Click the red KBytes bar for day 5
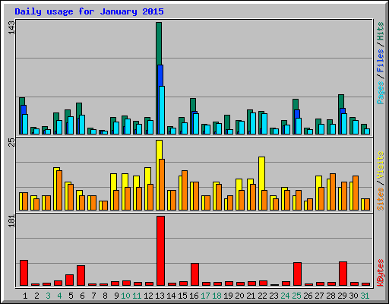This screenshot has height=304, width=389. pos(69,280)
